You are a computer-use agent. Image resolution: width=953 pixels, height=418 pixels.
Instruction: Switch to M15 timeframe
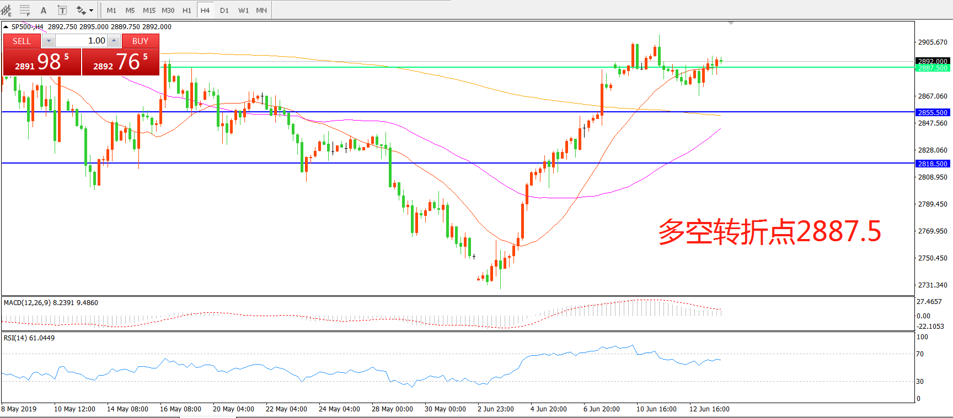click(149, 10)
